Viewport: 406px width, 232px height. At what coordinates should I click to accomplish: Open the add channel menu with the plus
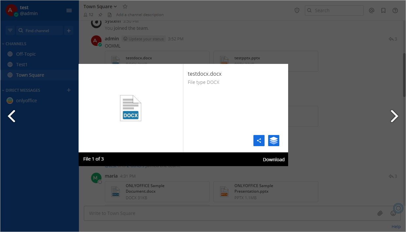tap(68, 30)
